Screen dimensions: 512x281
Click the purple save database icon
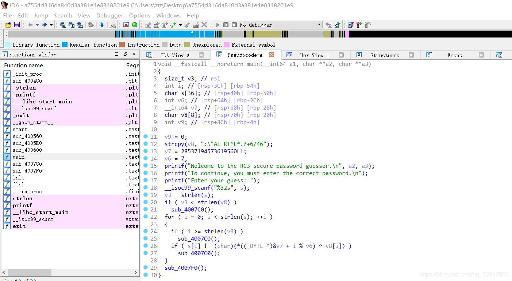click(x=17, y=25)
